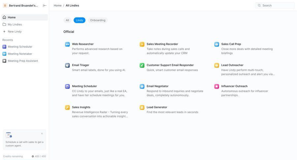Image resolution: width=297 pixels, height=160 pixels.
Task: Click the Sales Call Prep envelope icon
Action: [x=216, y=44]
